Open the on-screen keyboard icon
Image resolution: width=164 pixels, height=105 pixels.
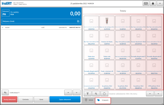146,3
